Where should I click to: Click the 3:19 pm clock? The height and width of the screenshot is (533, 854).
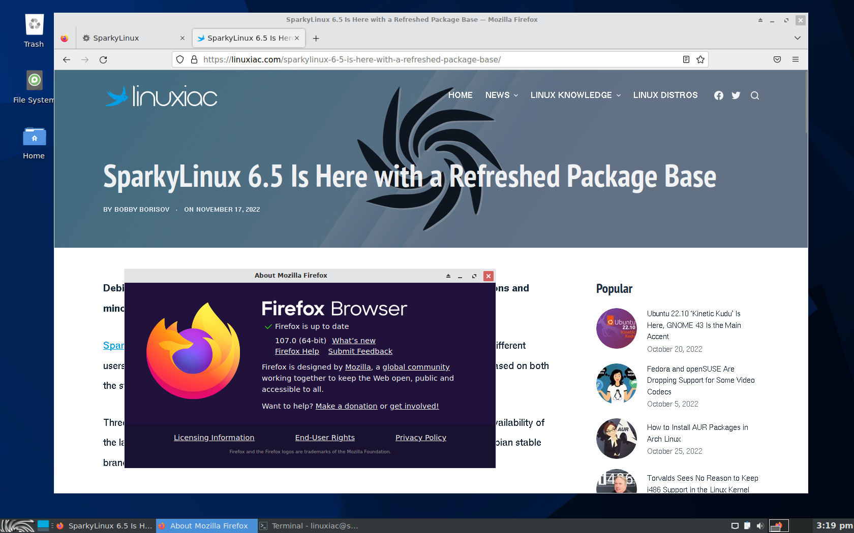click(834, 526)
